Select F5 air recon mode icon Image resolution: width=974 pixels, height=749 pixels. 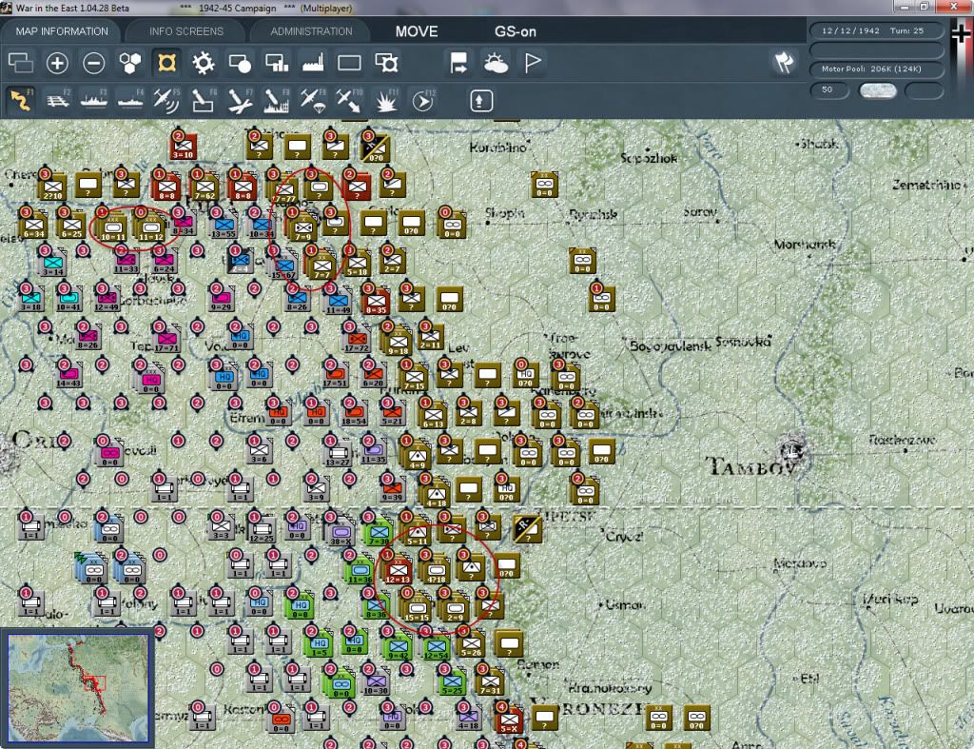point(166,101)
